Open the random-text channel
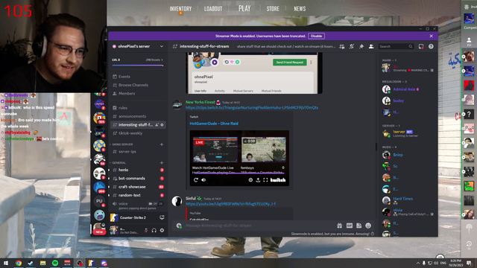This screenshot has height=268, width=477. click(x=138, y=195)
